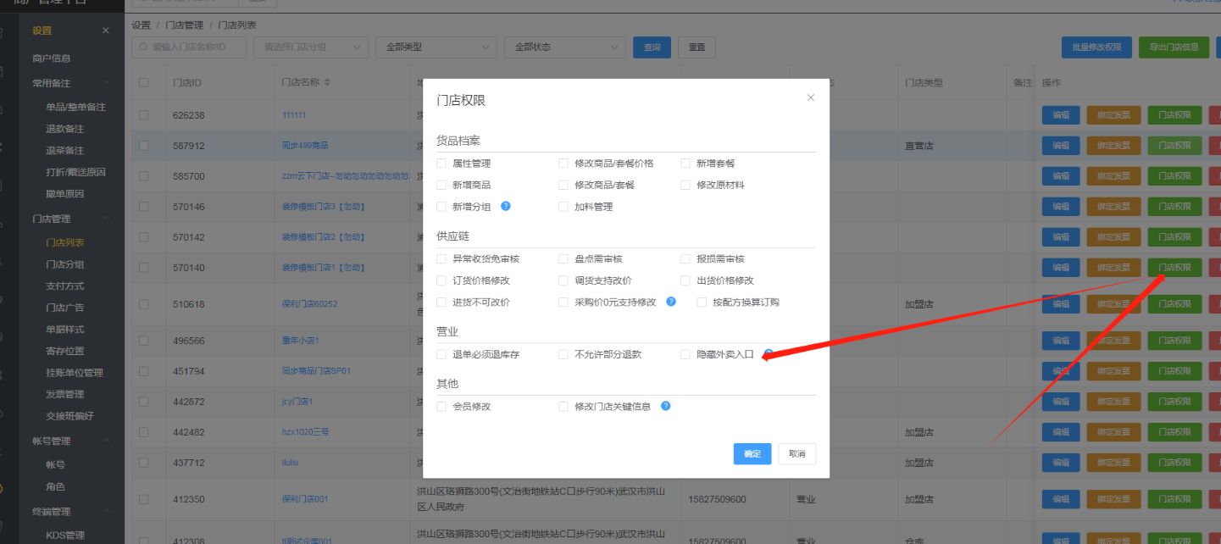The width and height of the screenshot is (1221, 544).
Task: Open the 全部状态 dropdown
Action: pos(564,47)
